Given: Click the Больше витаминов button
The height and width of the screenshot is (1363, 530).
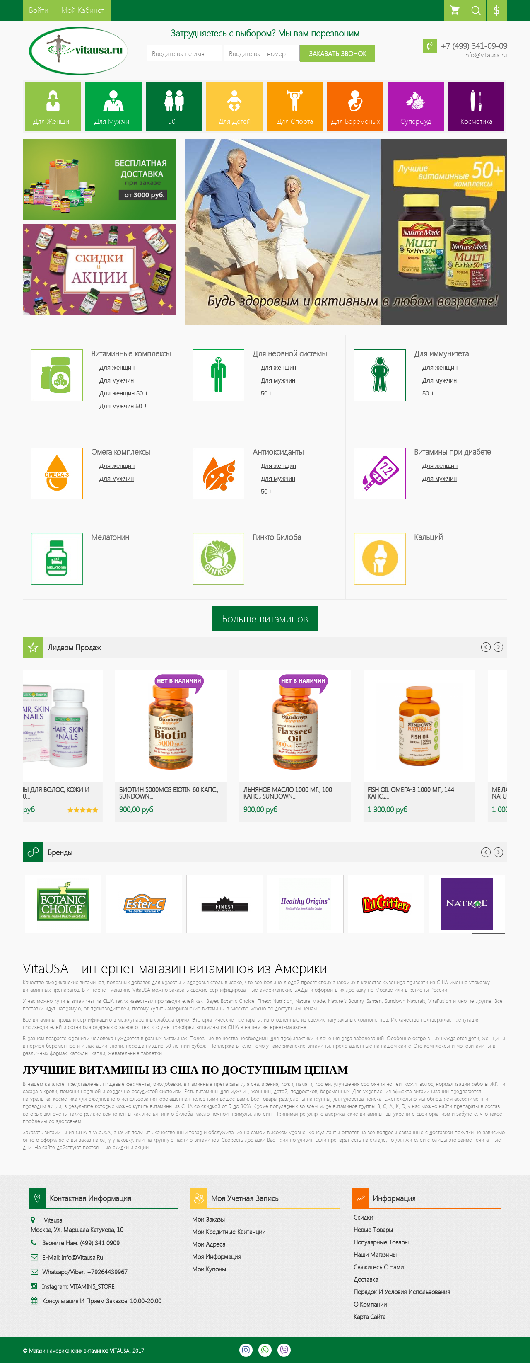Looking at the screenshot, I should pyautogui.click(x=265, y=618).
